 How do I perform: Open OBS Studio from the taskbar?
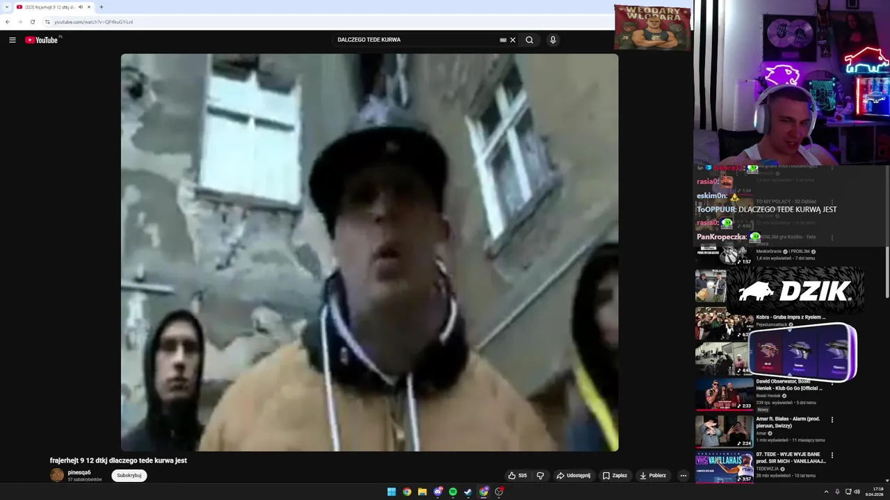(499, 492)
